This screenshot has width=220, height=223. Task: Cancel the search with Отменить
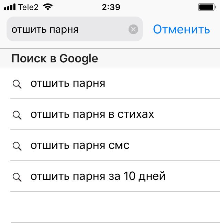point(181,29)
